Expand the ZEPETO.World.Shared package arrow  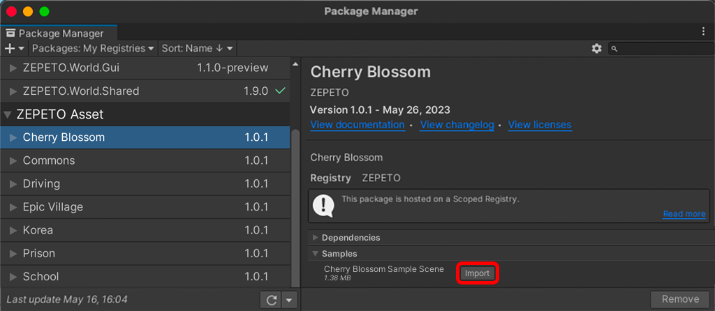(13, 91)
